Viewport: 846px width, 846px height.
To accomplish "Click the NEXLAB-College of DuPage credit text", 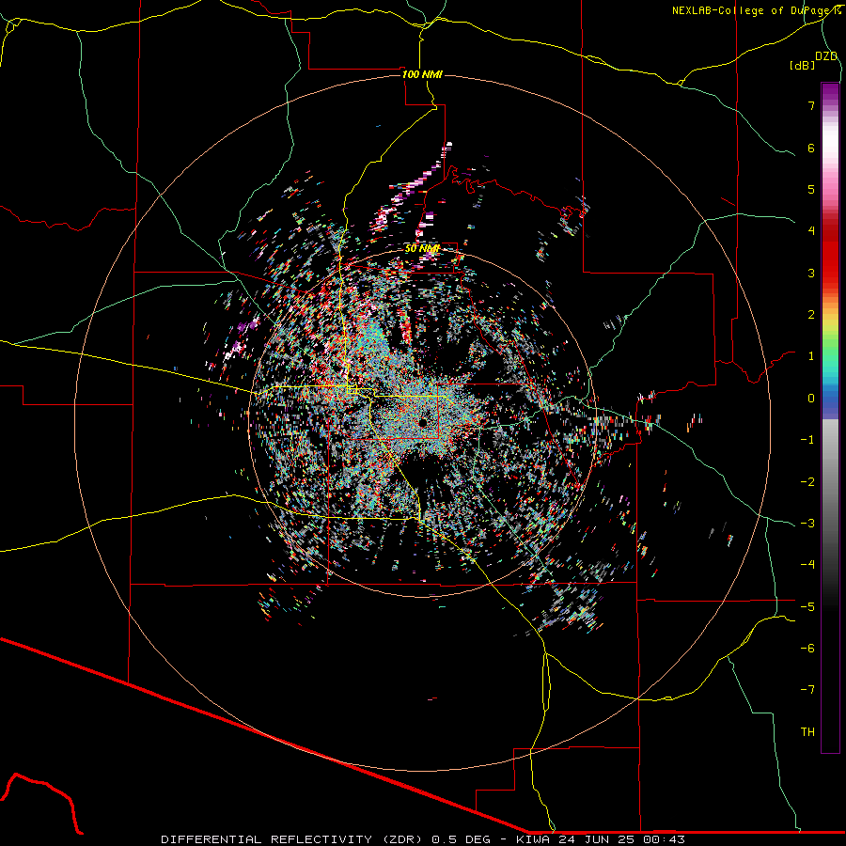I will tap(756, 10).
